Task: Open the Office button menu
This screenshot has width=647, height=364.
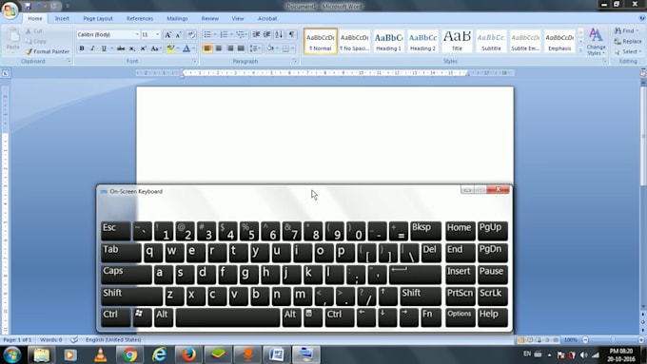Action: pos(10,10)
